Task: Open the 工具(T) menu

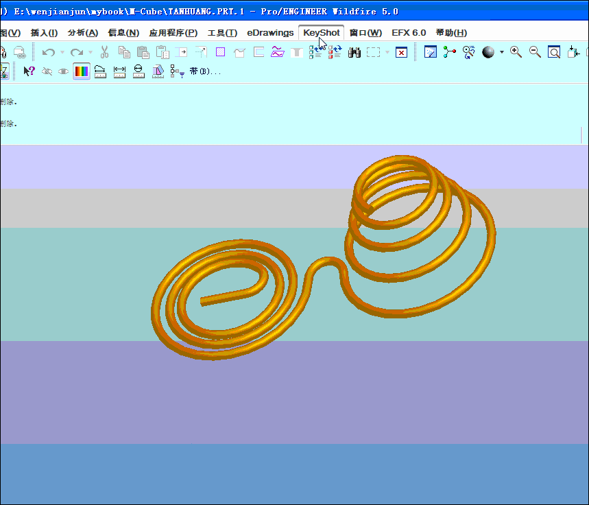Action: [222, 33]
